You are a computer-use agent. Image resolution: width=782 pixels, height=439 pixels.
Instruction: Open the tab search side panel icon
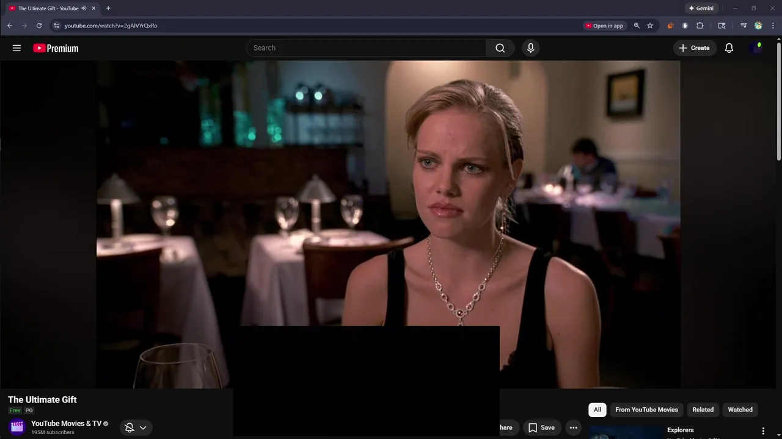[722, 26]
